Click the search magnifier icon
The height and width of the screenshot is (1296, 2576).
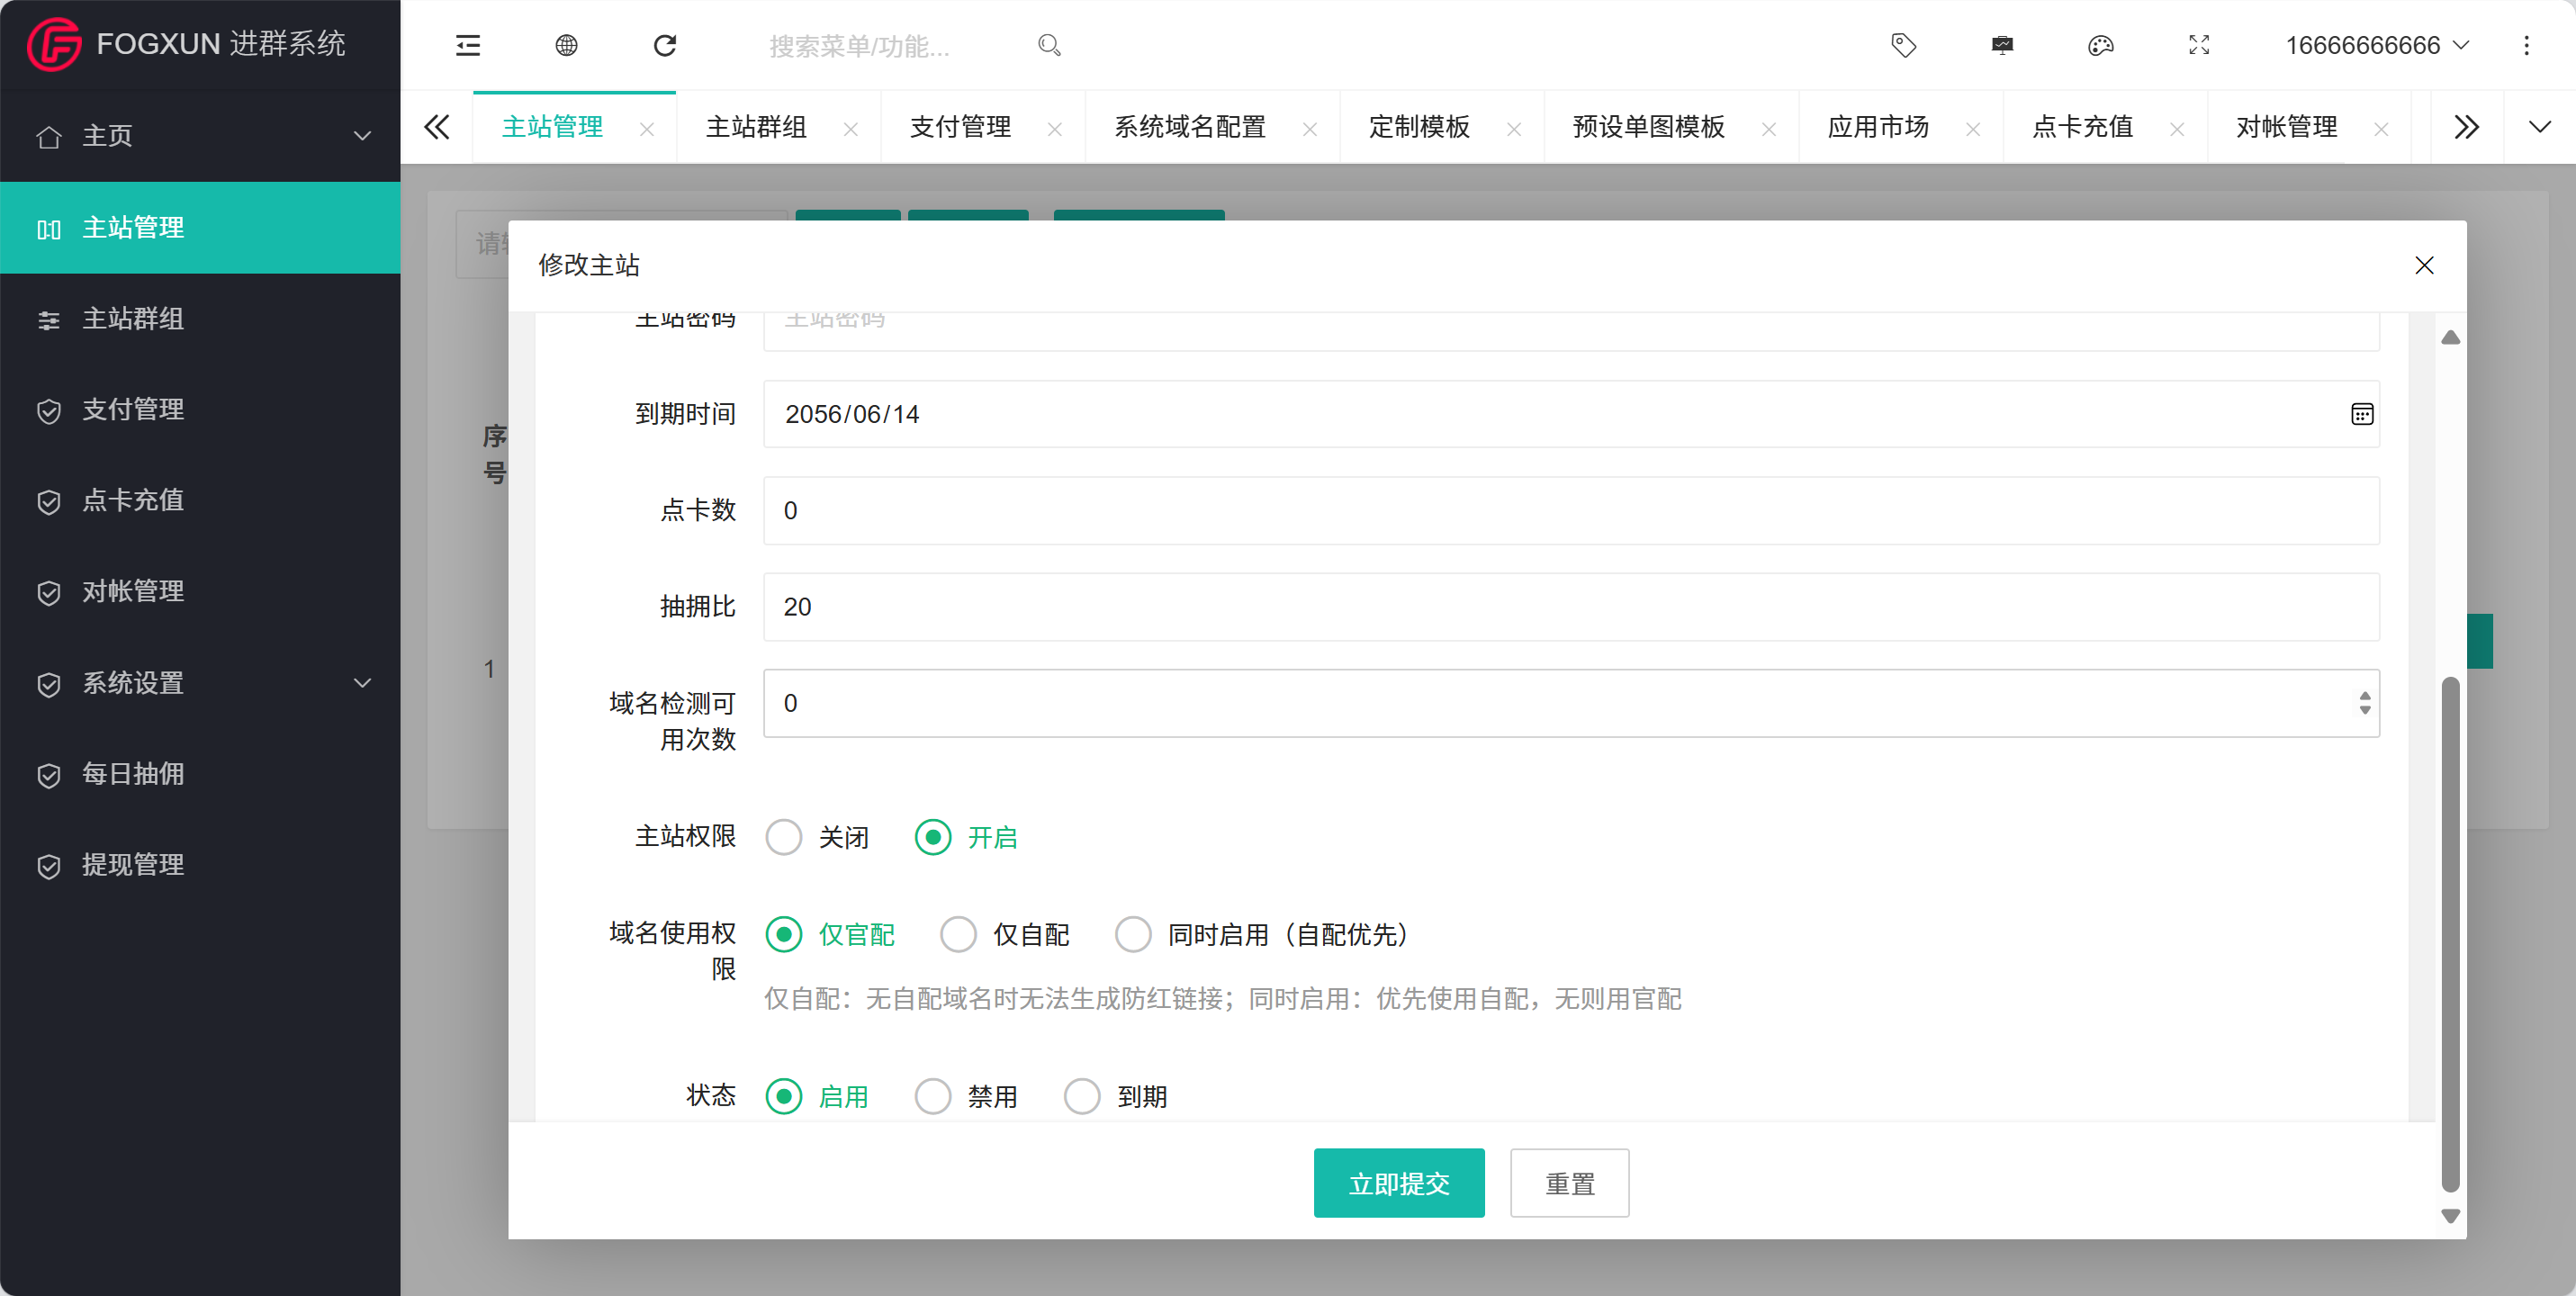click(x=1049, y=45)
